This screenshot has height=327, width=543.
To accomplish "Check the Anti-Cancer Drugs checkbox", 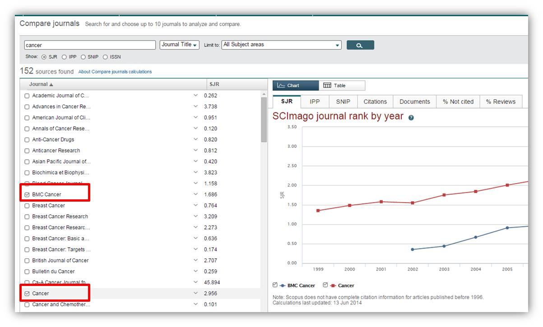I will click(27, 140).
